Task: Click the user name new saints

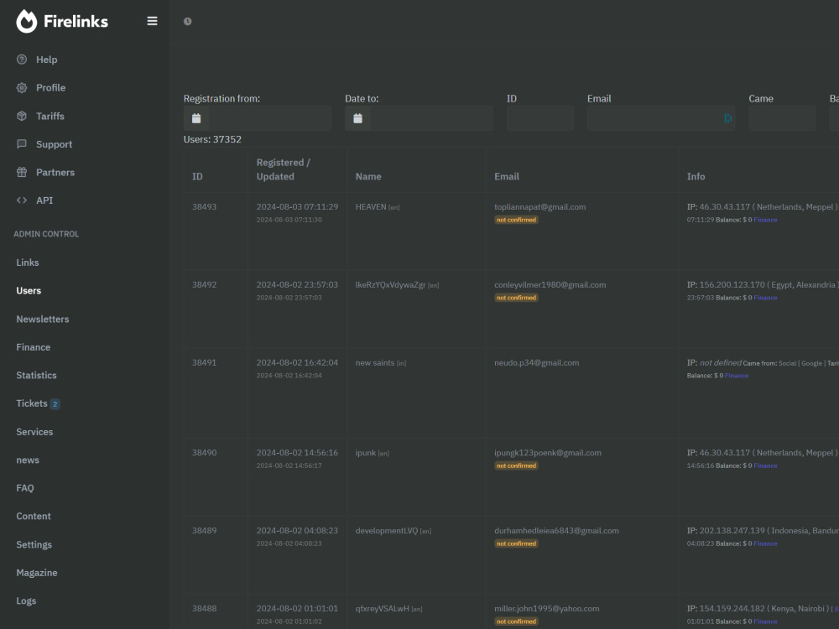Action: pos(374,362)
